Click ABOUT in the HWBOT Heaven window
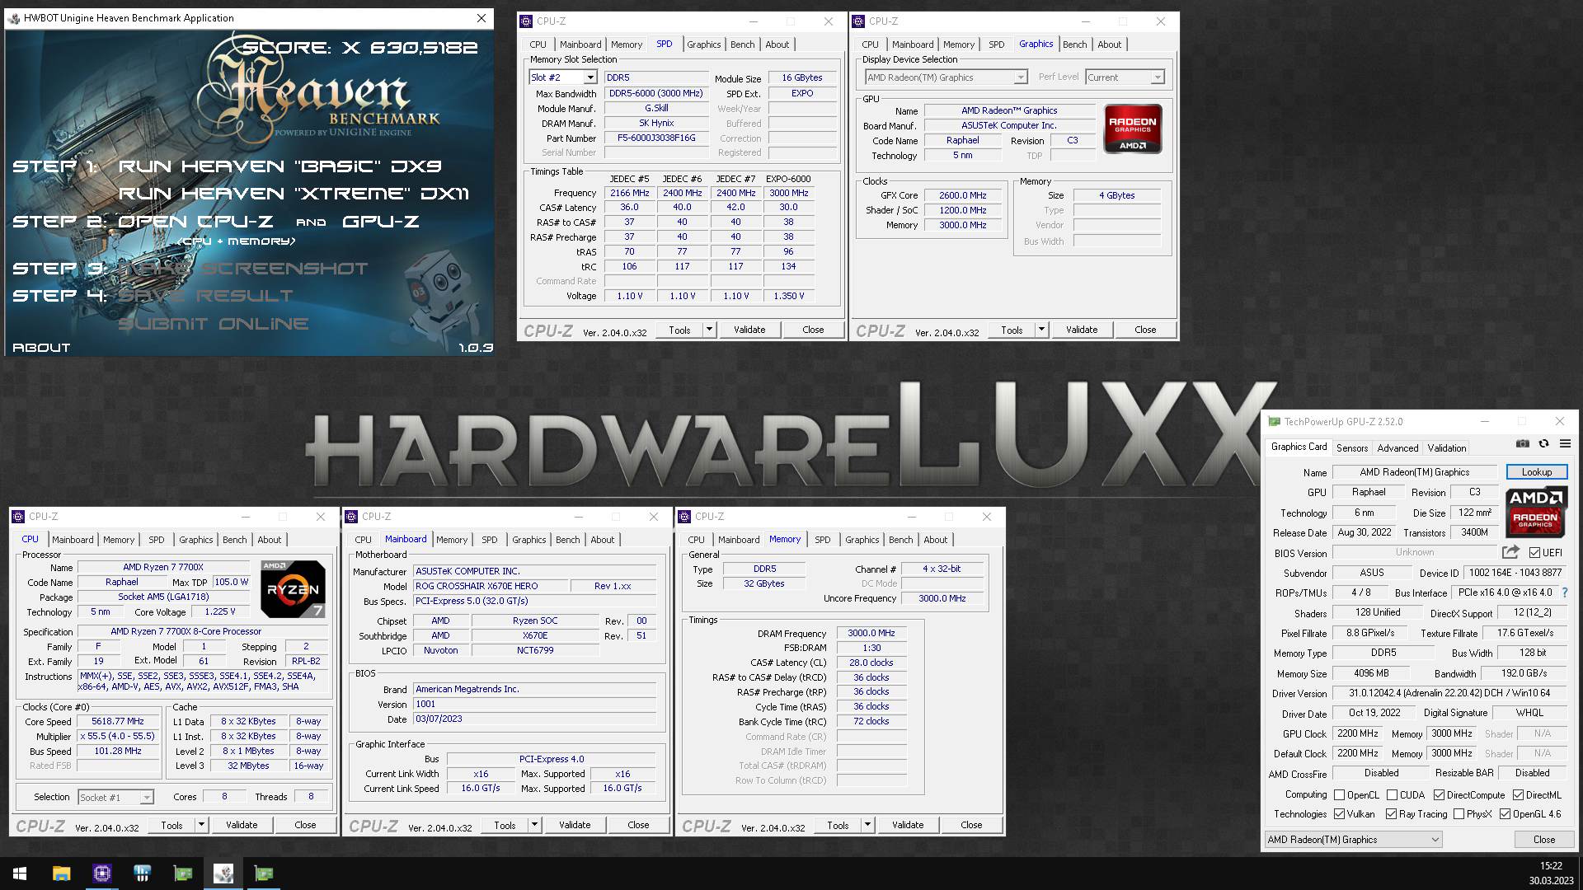Image resolution: width=1583 pixels, height=890 pixels. [41, 348]
